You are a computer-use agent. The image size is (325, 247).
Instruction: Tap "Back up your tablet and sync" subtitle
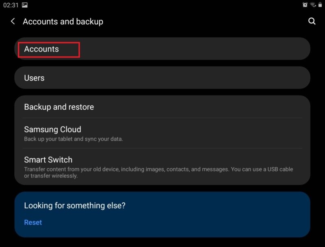point(74,139)
